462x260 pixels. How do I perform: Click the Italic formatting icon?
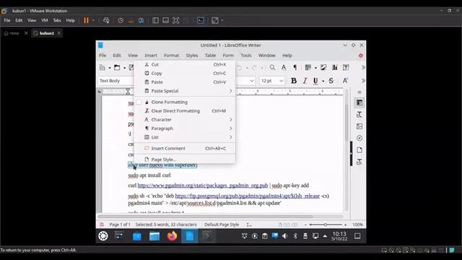point(305,81)
